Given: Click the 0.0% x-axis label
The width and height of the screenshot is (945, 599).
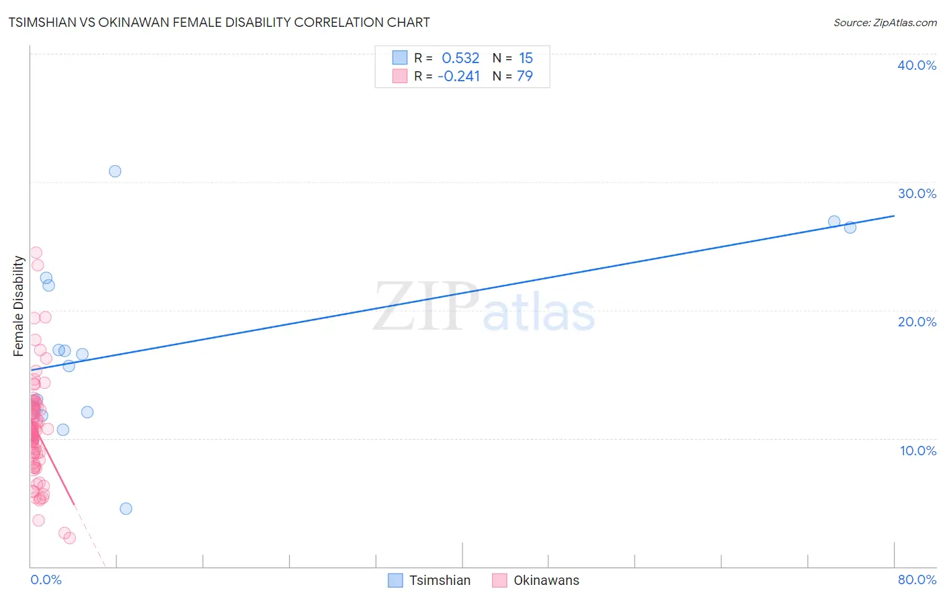Looking at the screenshot, I should pyautogui.click(x=46, y=580).
